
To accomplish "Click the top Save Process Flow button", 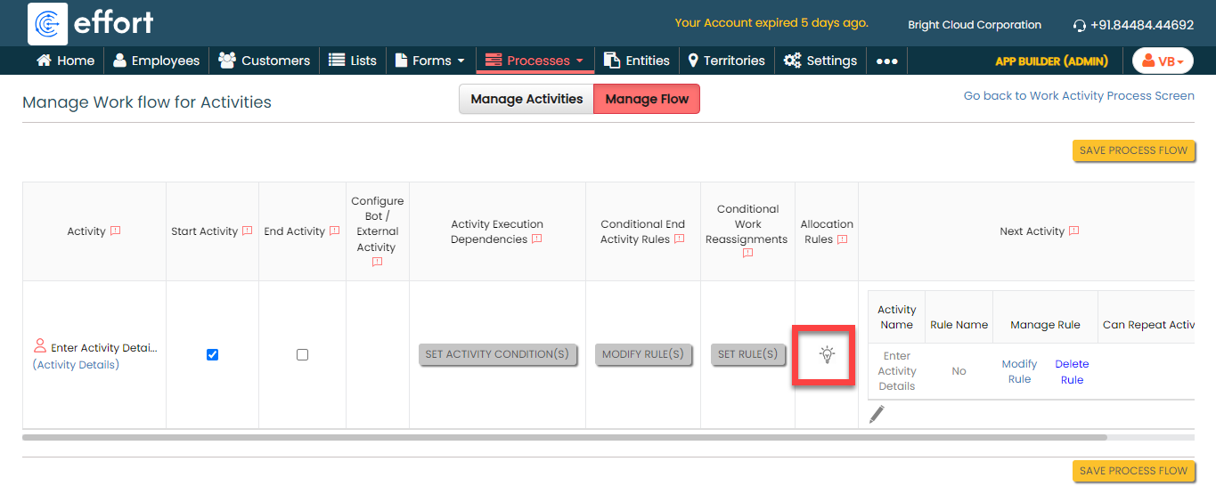I will [x=1133, y=150].
